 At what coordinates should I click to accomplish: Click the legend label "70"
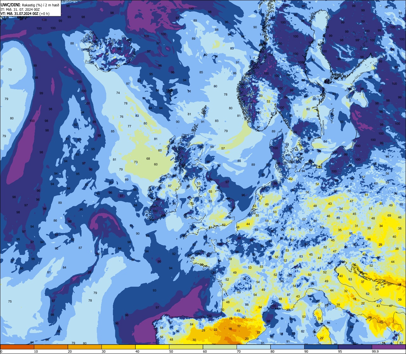point(239,351)
